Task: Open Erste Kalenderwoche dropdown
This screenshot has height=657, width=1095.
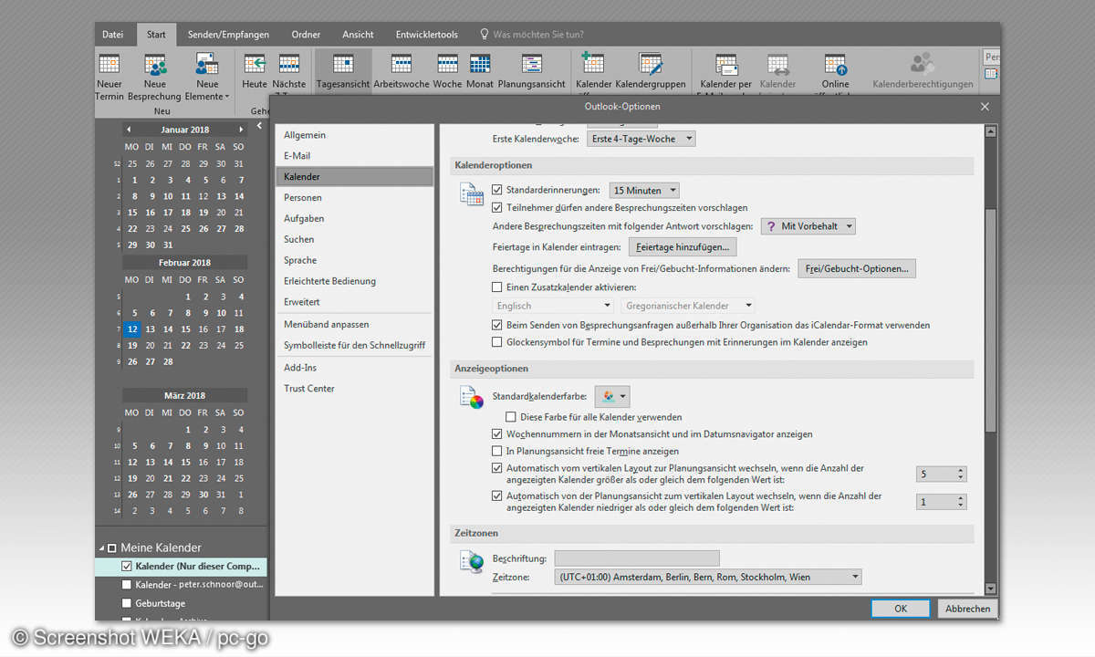Action: (641, 139)
